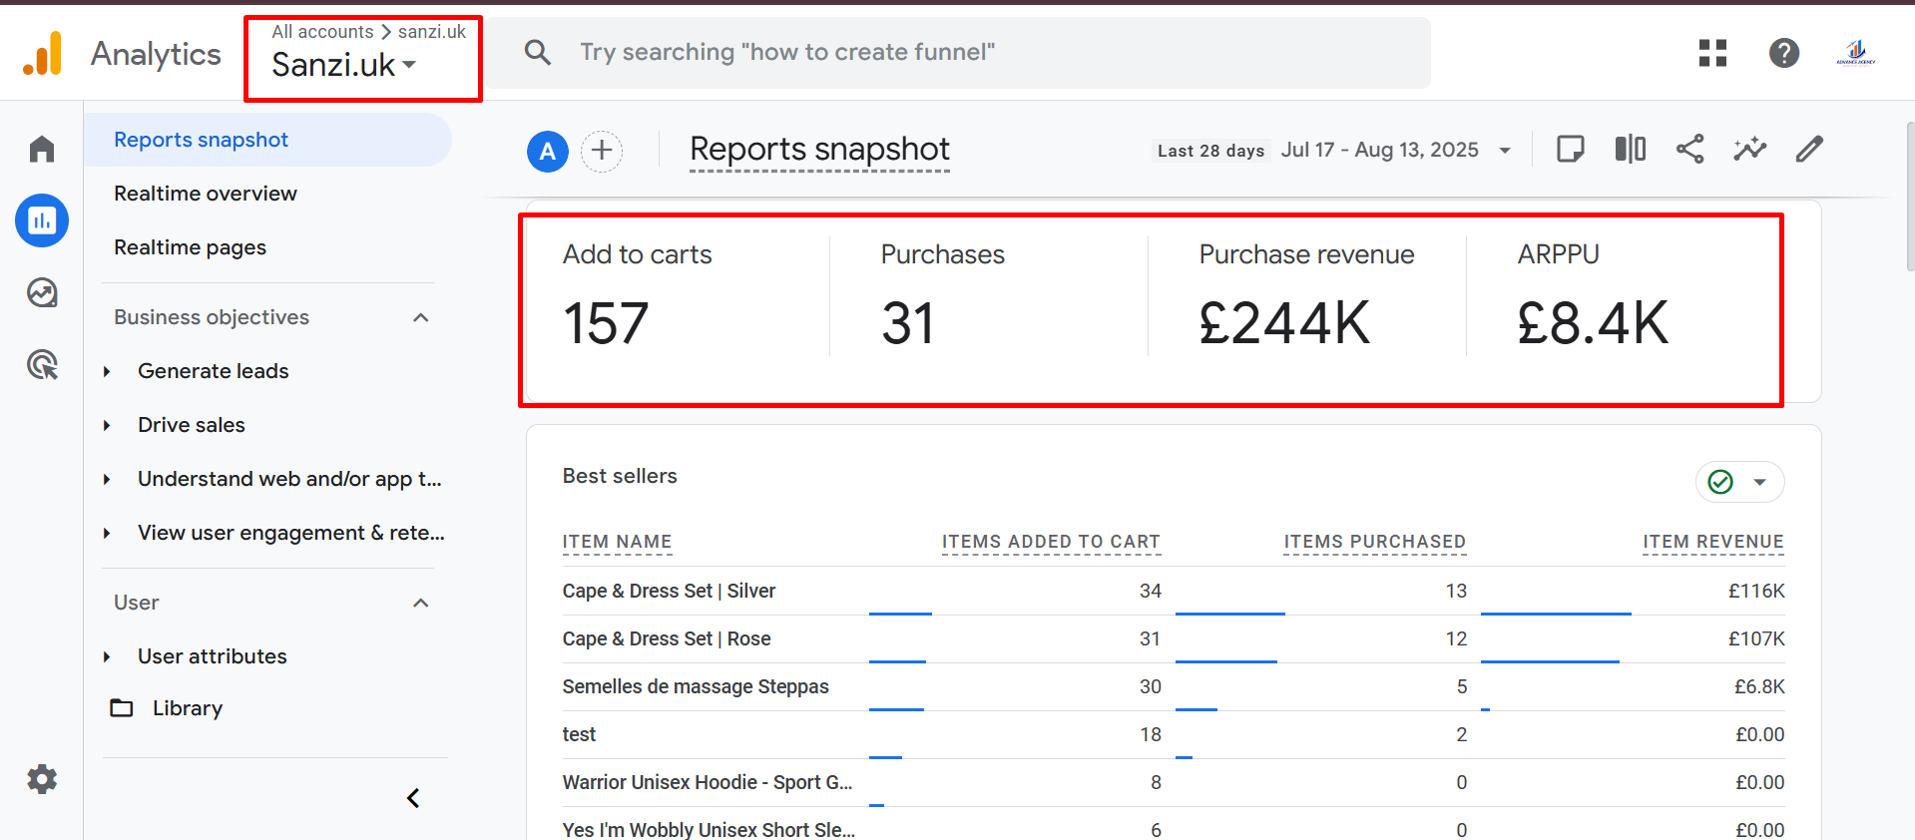Select Realtime pages in the sidebar
The width and height of the screenshot is (1915, 840).
pos(190,247)
